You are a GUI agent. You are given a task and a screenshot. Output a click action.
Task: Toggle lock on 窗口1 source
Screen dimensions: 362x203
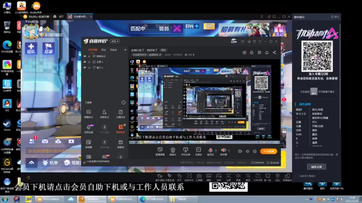coord(89,68)
